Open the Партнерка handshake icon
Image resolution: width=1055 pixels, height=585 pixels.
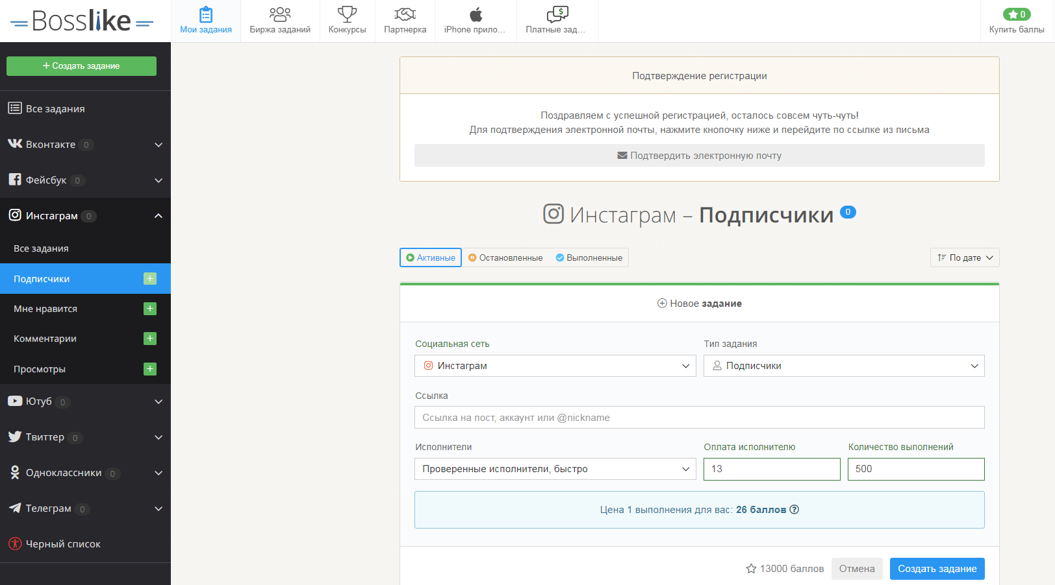tap(405, 14)
